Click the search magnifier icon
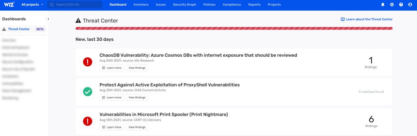Image resolution: width=417 pixels, height=136 pixels. click(52, 5)
